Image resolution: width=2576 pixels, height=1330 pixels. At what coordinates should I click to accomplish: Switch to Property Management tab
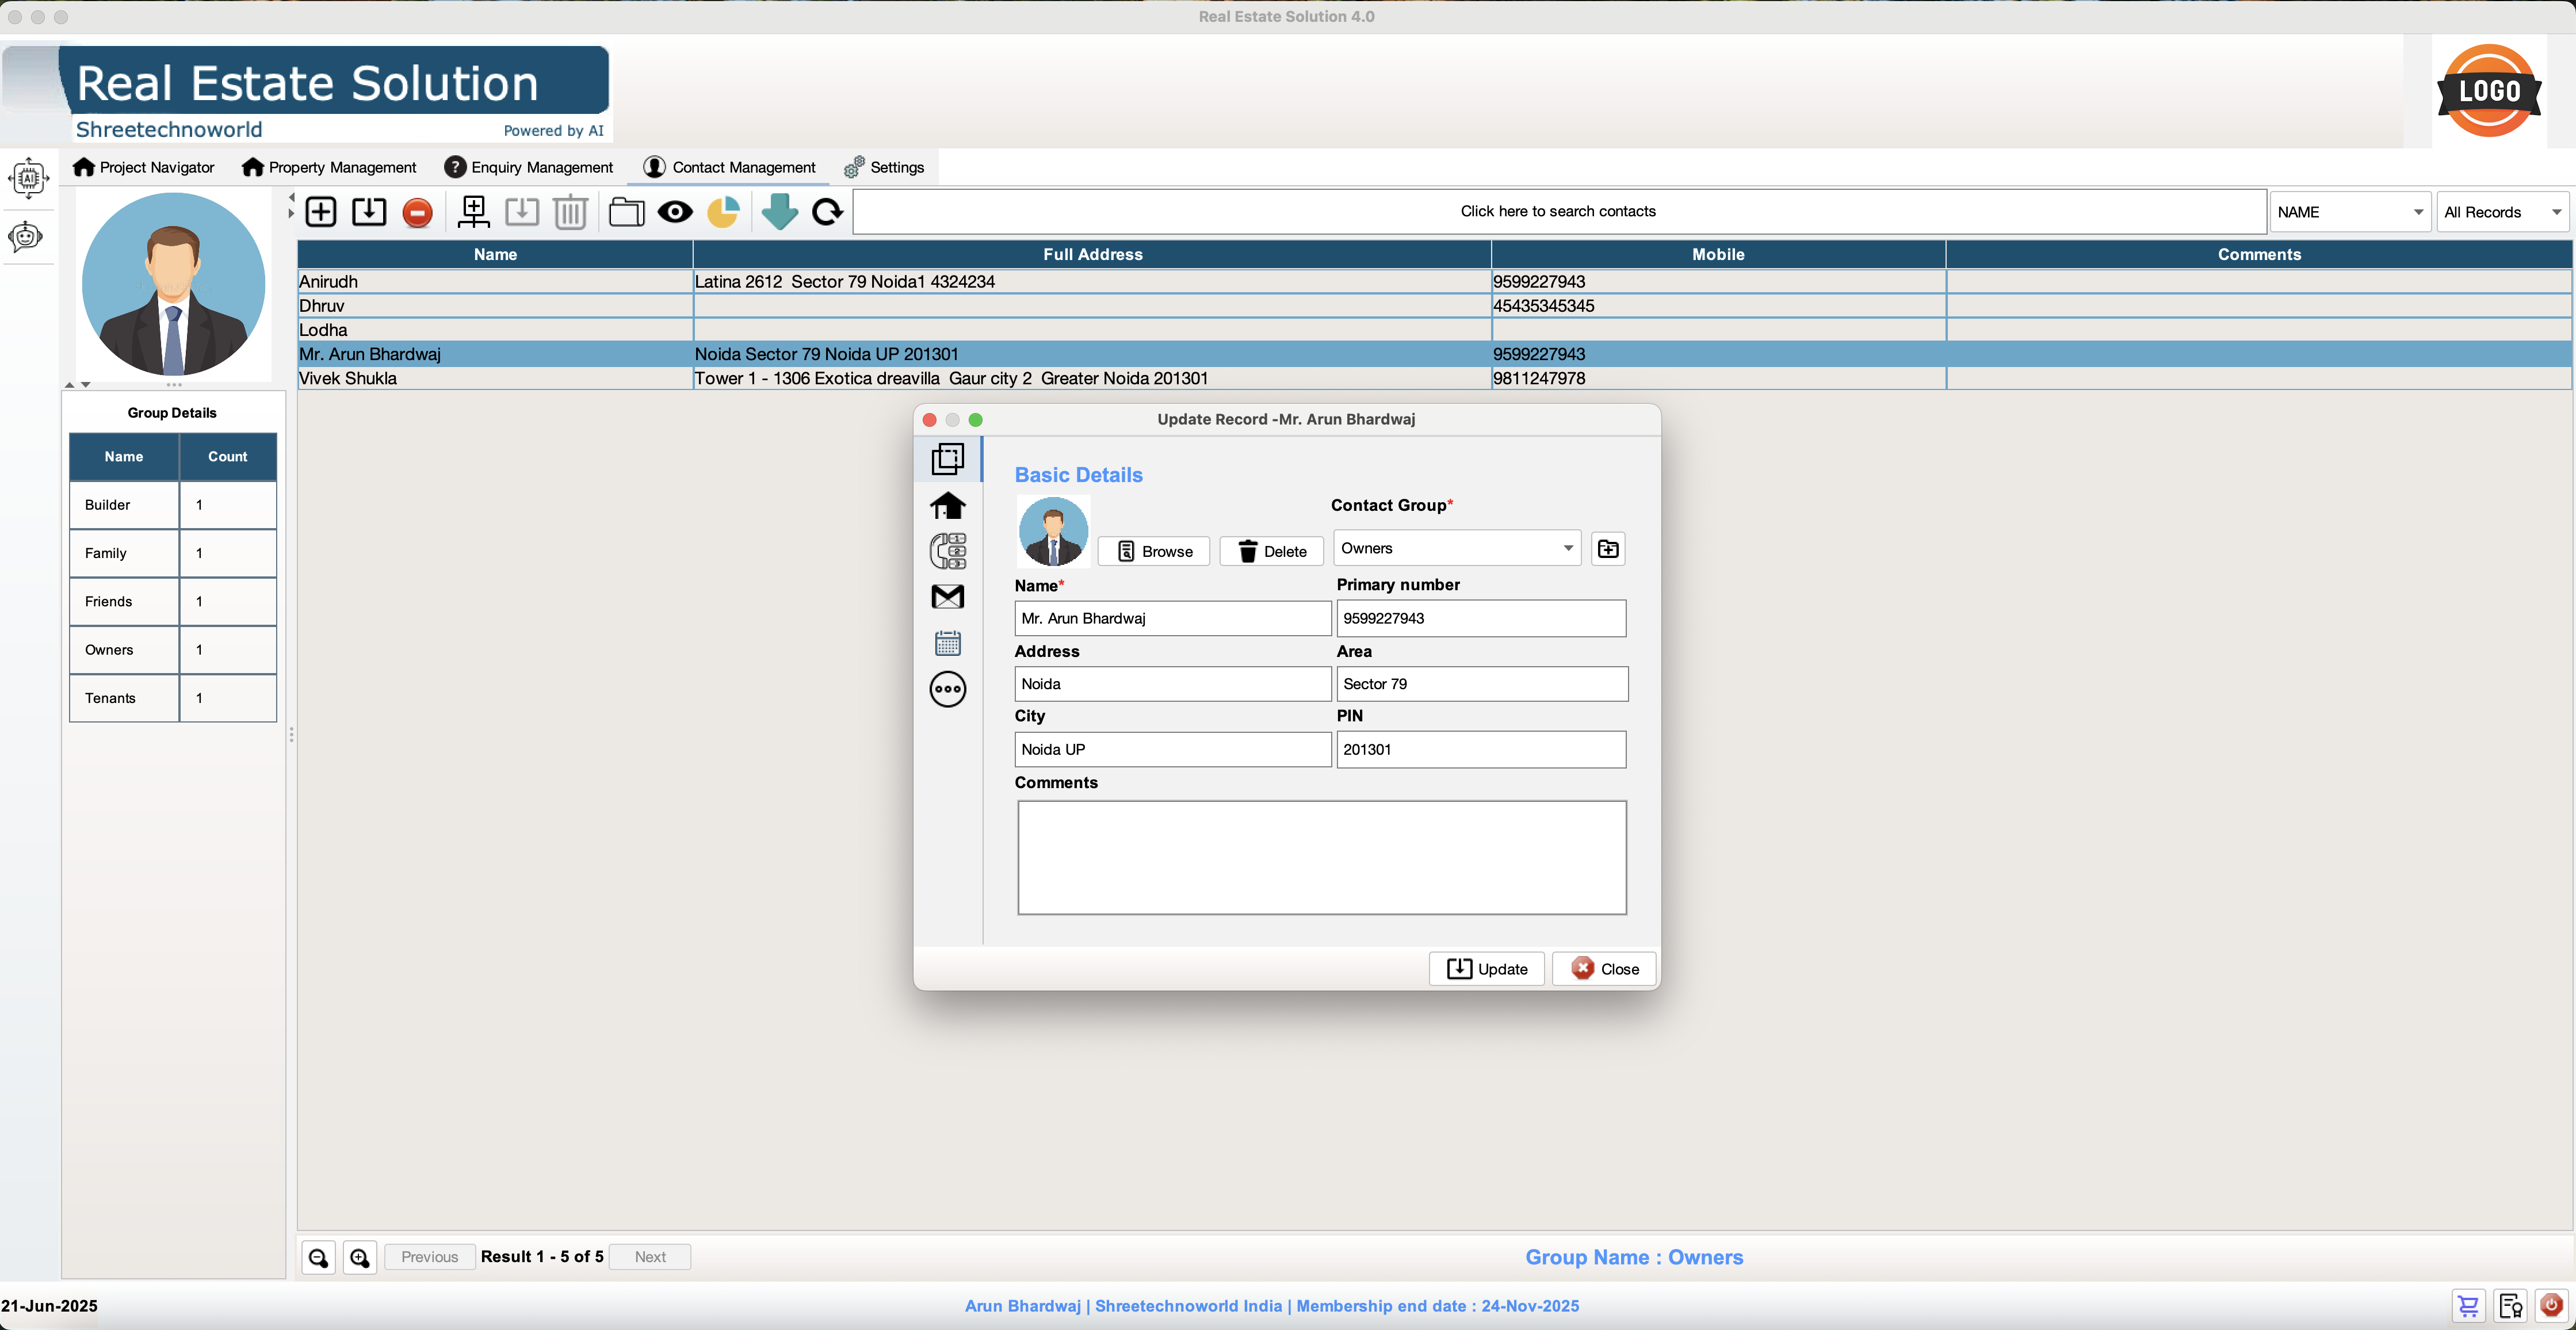(x=330, y=167)
